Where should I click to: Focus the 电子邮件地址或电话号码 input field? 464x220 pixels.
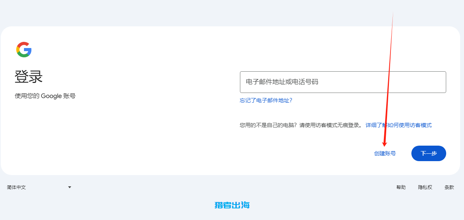(x=342, y=82)
